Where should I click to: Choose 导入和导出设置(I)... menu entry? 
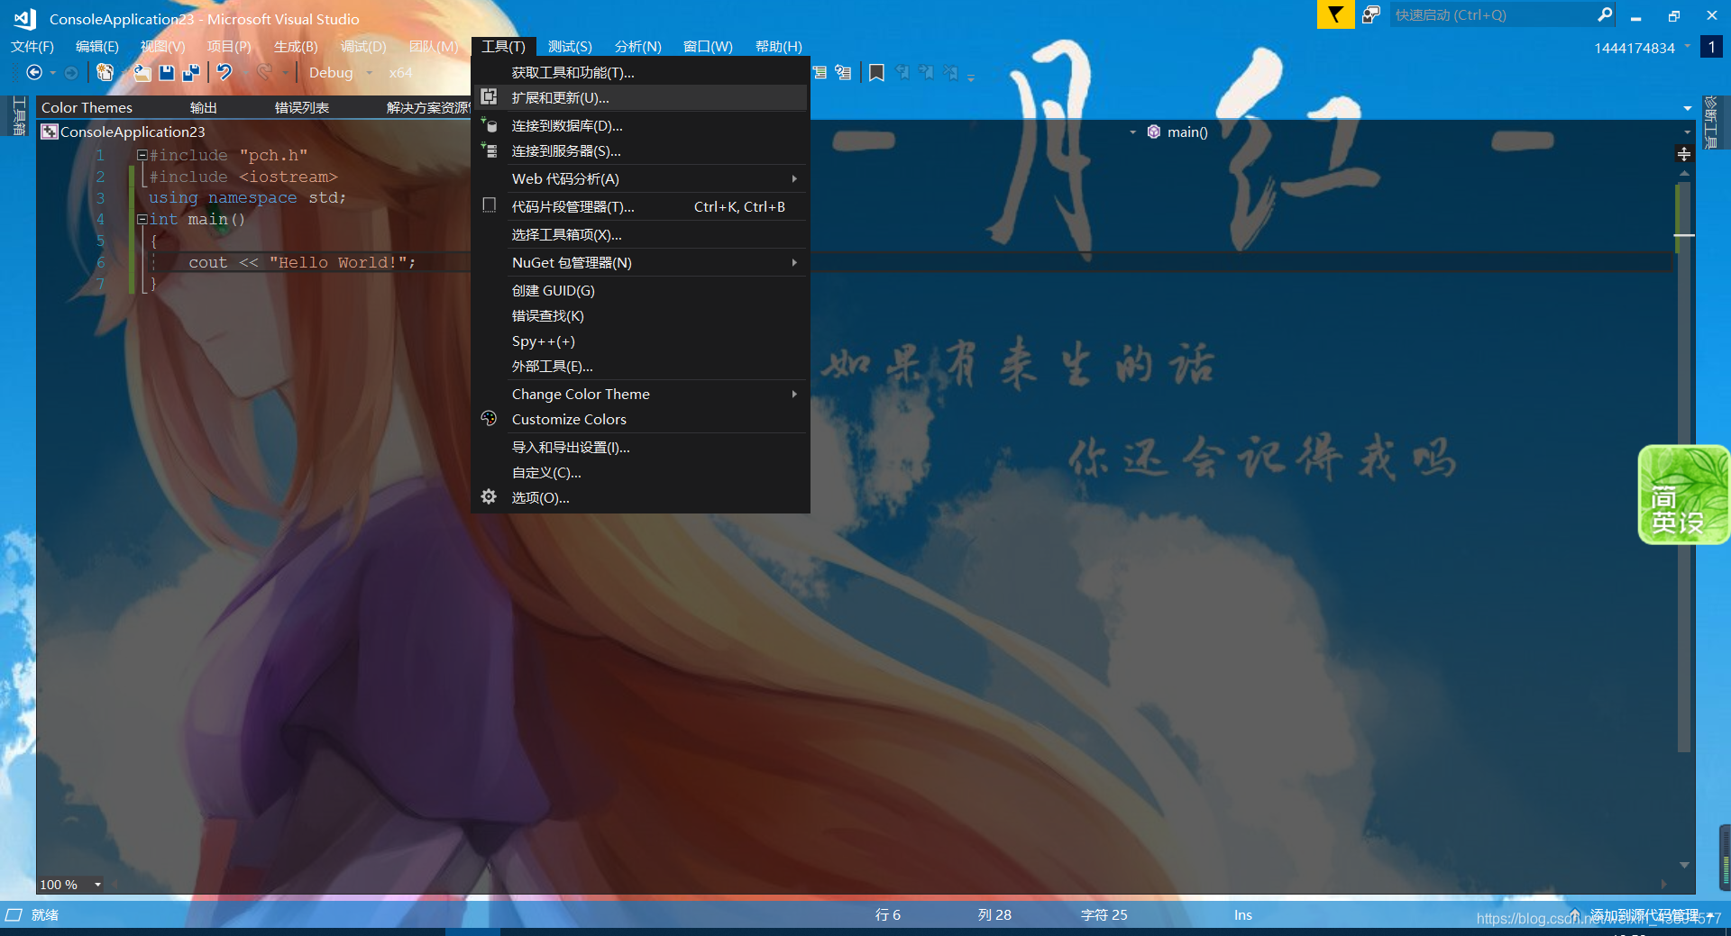[x=639, y=447]
